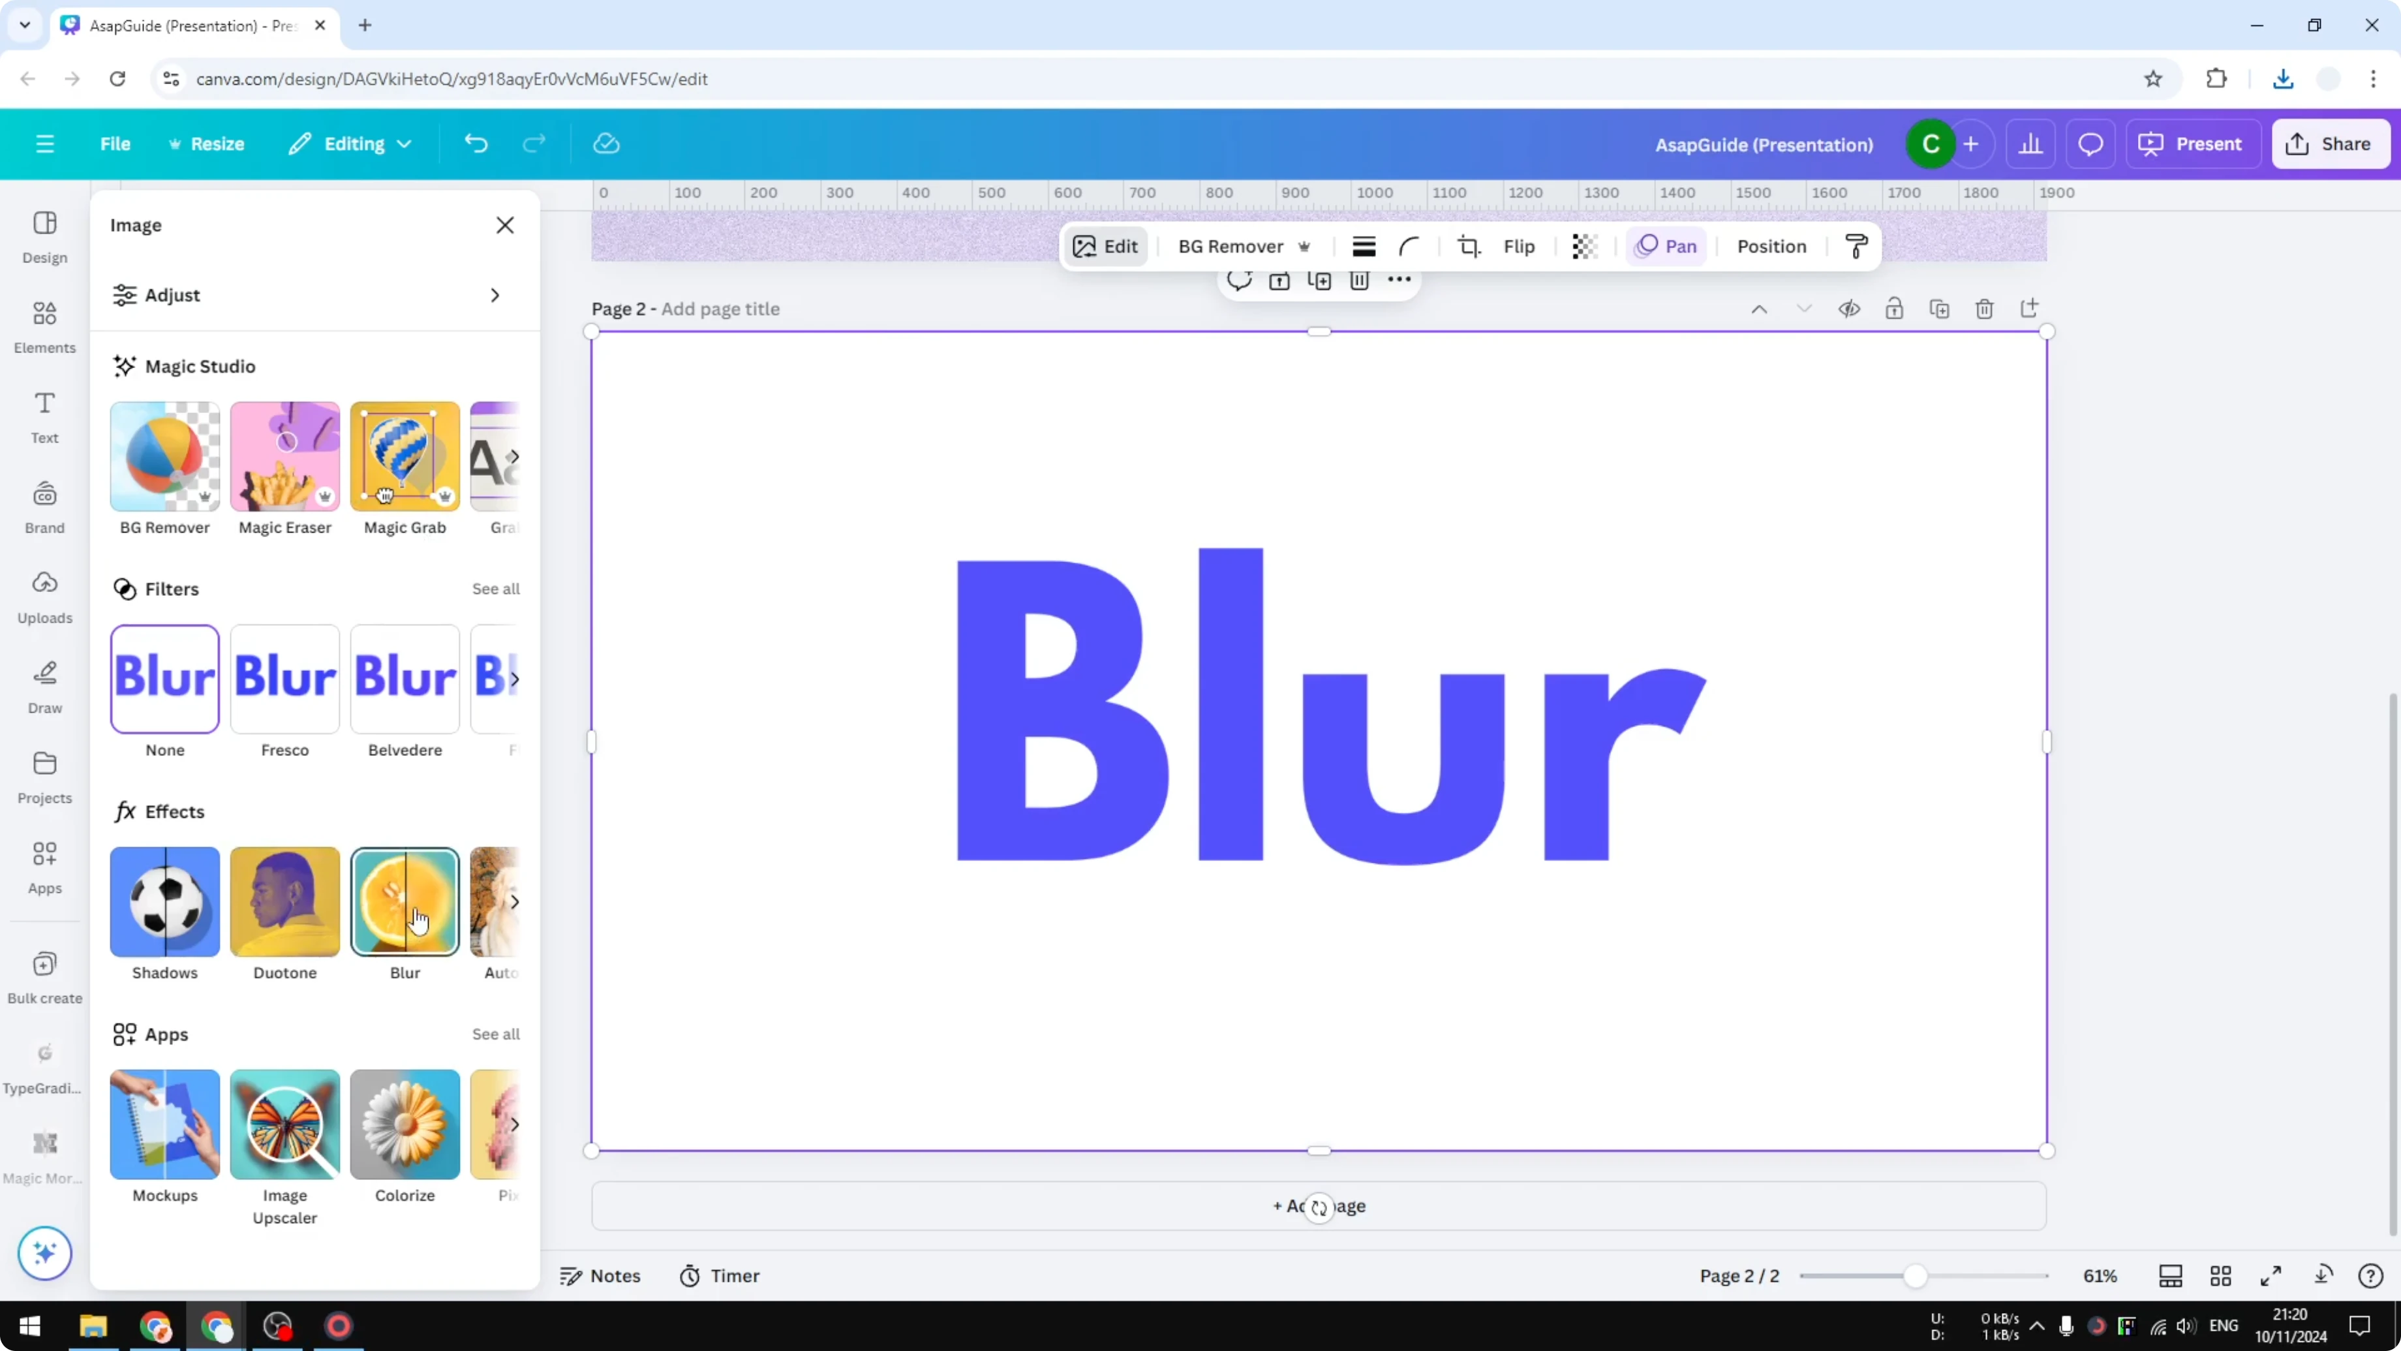Select the copy style paint roller icon
Screen dimensions: 2401x1351
[x=1856, y=246]
